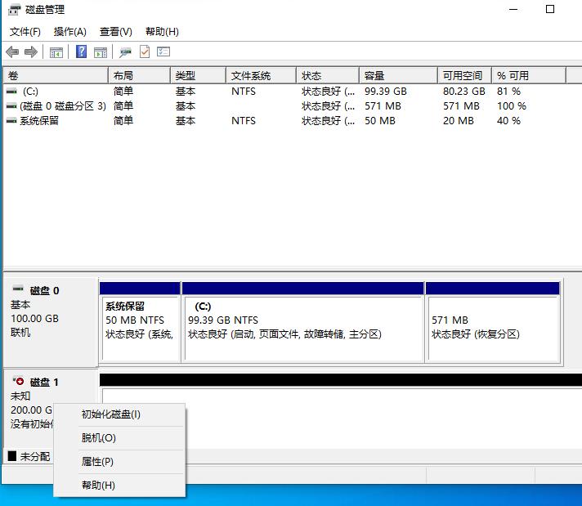Click the drive icon beside (C:) volume
The height and width of the screenshot is (506, 582).
tap(12, 91)
